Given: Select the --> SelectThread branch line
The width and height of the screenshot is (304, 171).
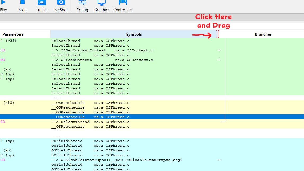Looking at the screenshot, I should coord(70,122).
